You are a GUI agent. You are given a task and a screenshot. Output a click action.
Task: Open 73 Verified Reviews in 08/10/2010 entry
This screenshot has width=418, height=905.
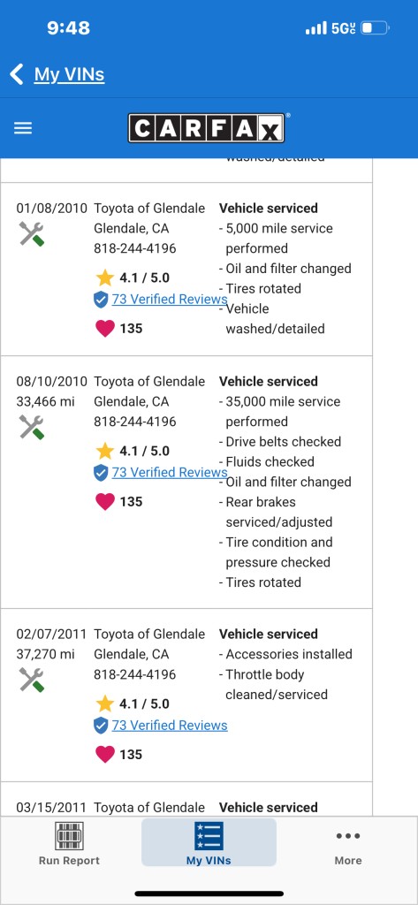[170, 472]
